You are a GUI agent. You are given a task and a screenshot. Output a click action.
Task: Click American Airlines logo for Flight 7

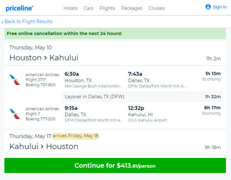coord(15,114)
